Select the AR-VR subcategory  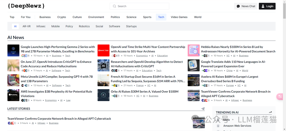[x=27, y=26]
